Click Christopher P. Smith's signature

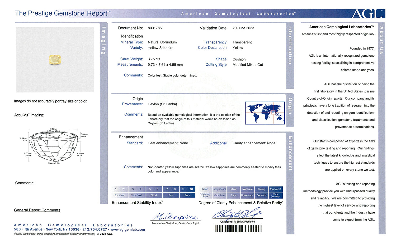[x=237, y=214]
